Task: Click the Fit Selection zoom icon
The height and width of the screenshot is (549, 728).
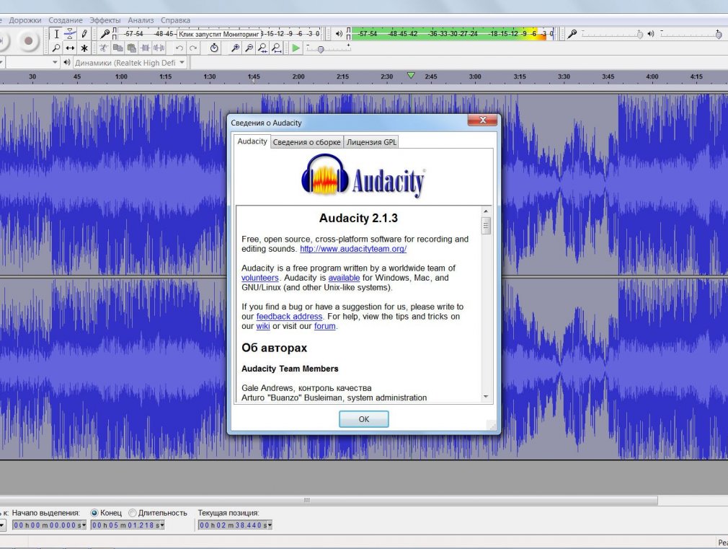Action: tap(263, 48)
